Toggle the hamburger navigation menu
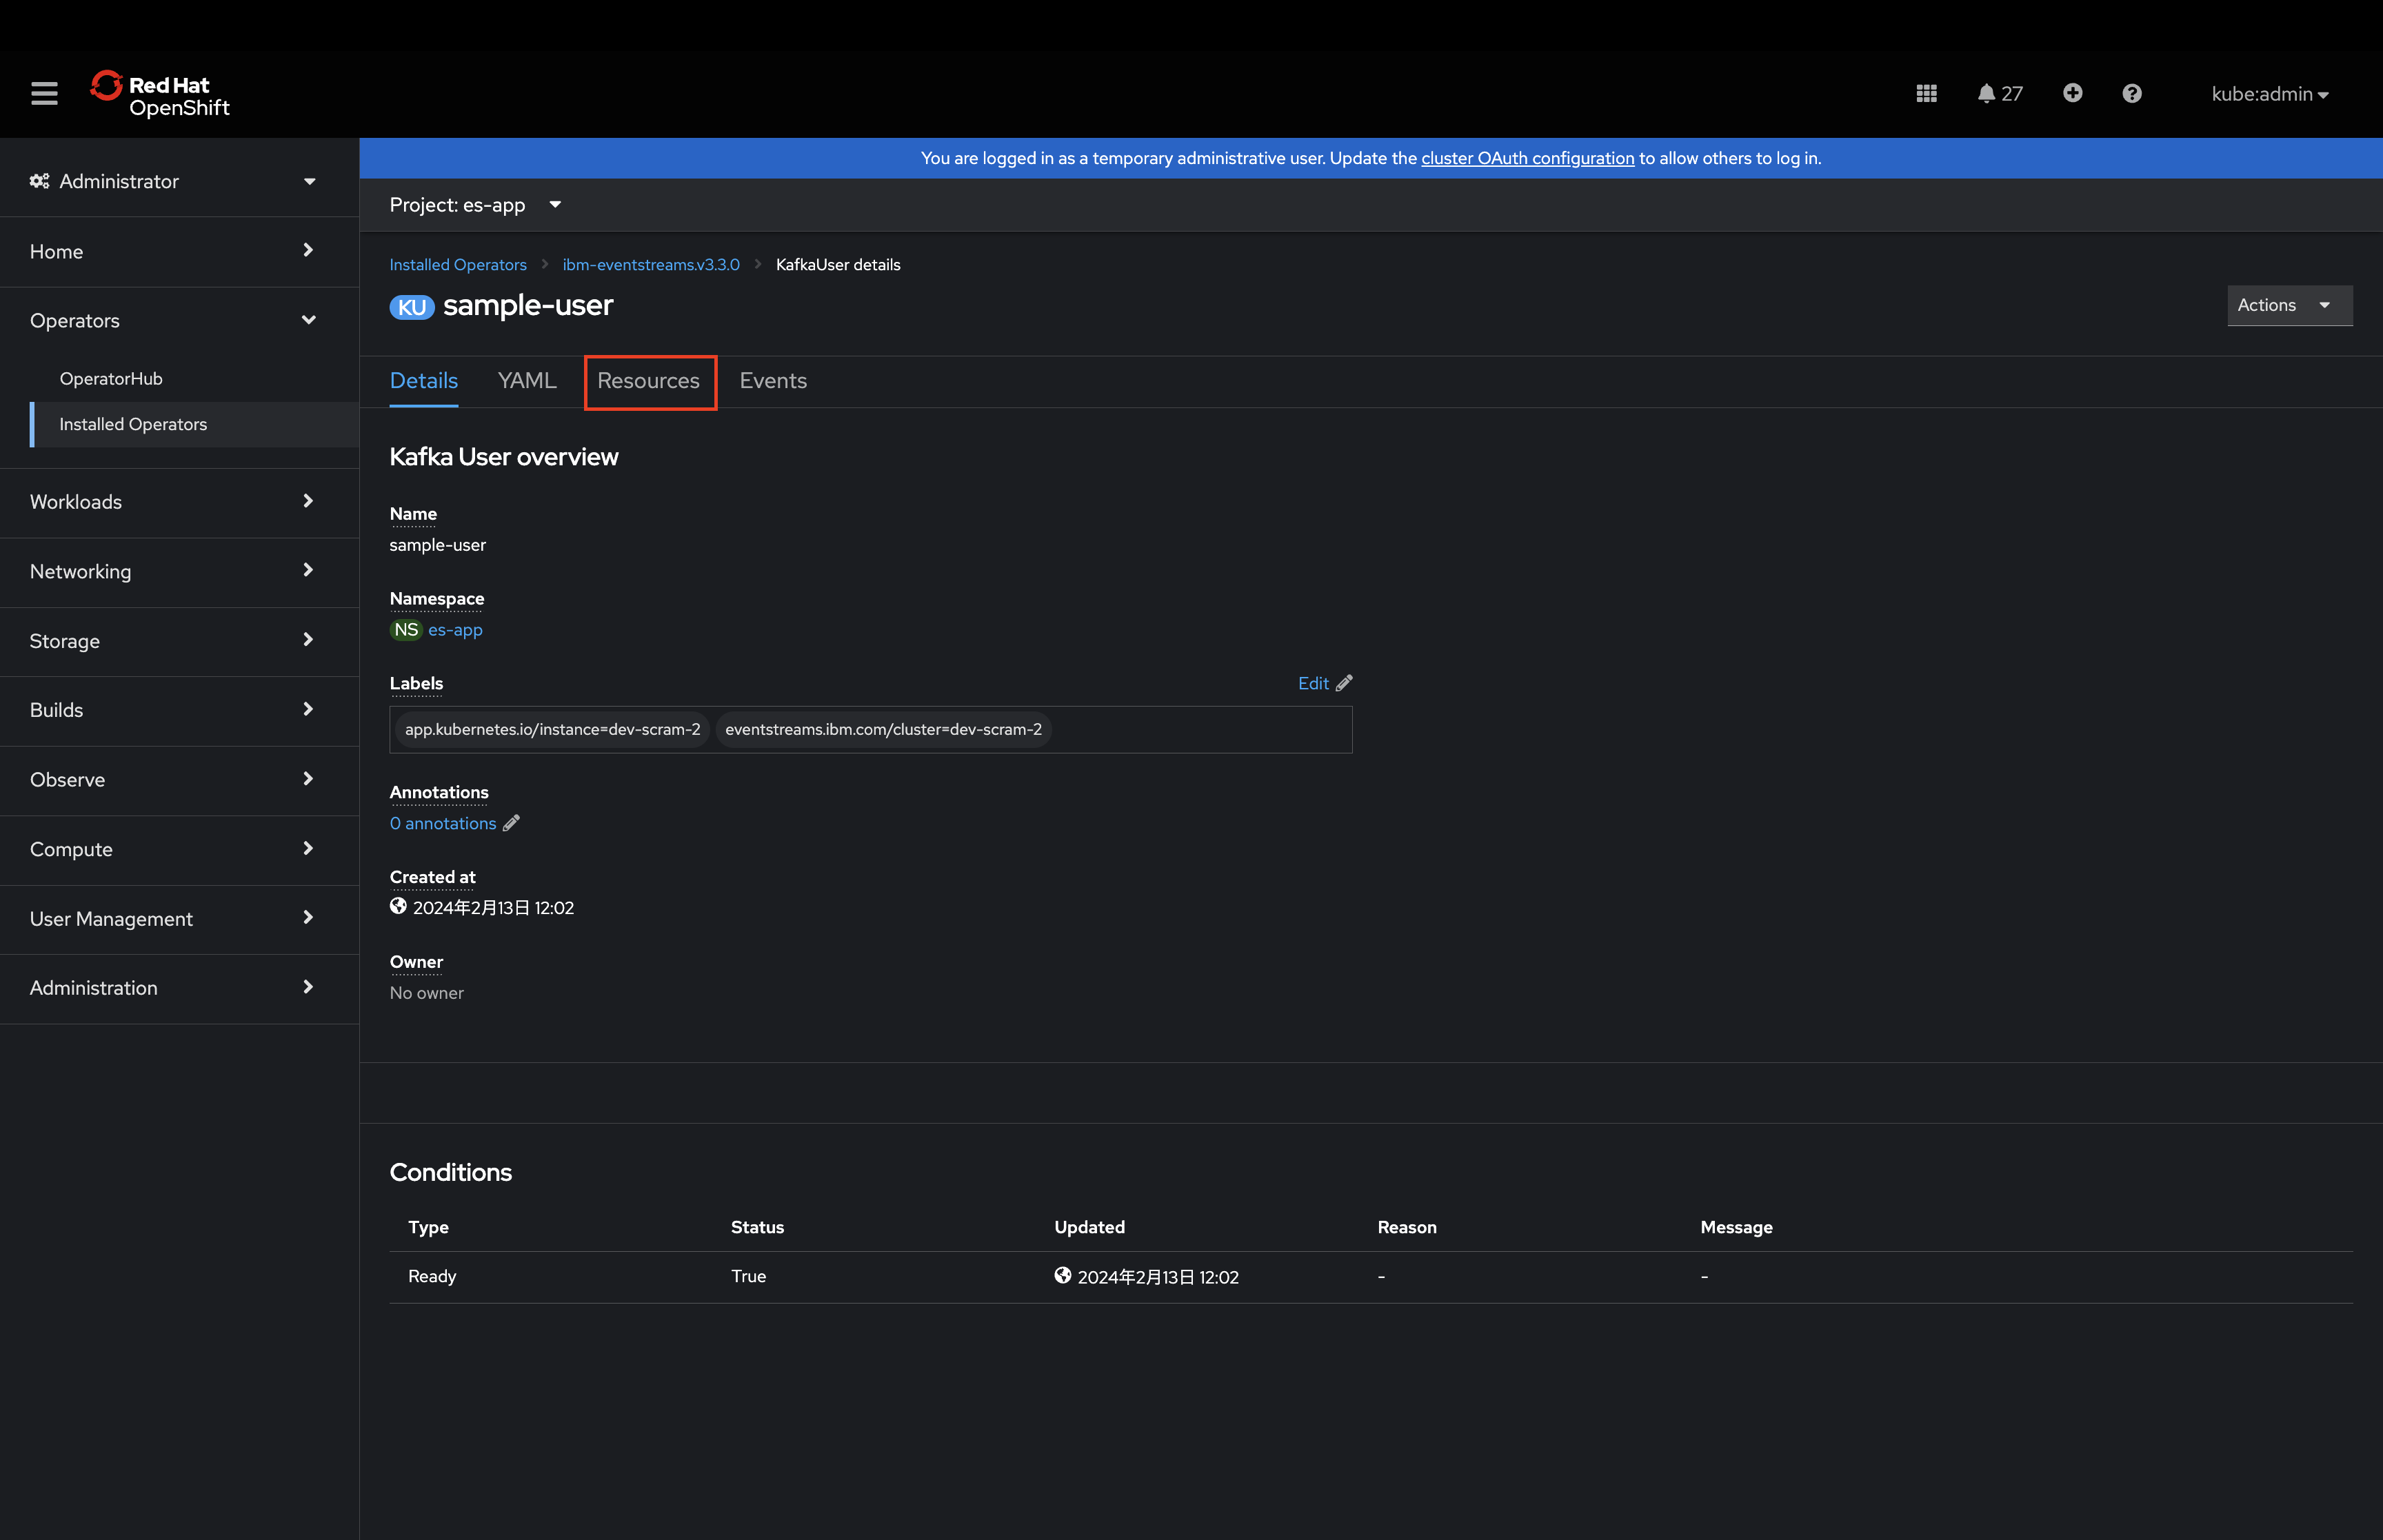 click(44, 94)
